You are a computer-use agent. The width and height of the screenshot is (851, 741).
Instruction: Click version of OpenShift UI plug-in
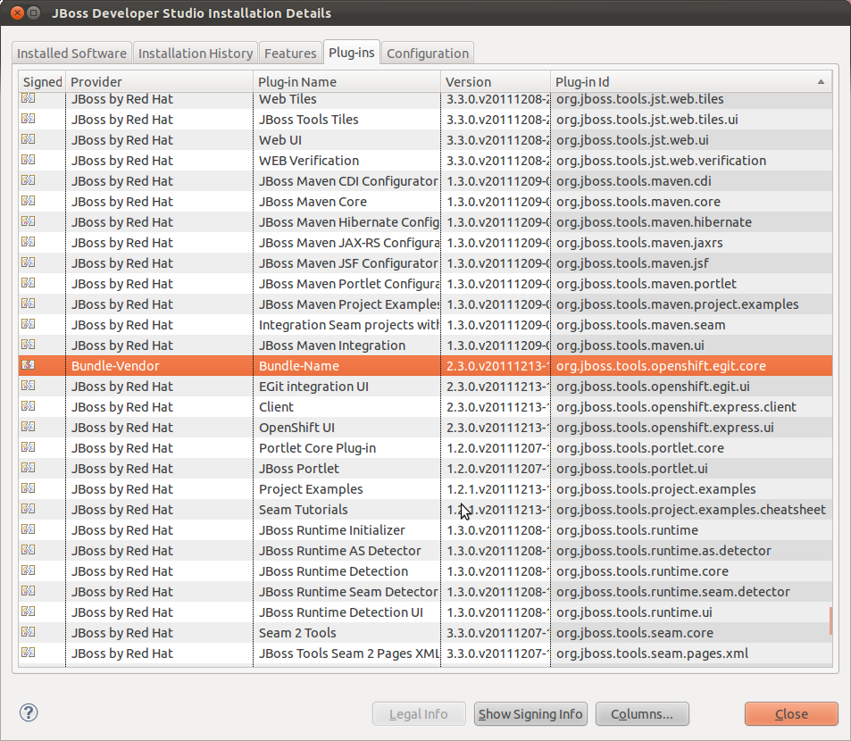click(496, 428)
